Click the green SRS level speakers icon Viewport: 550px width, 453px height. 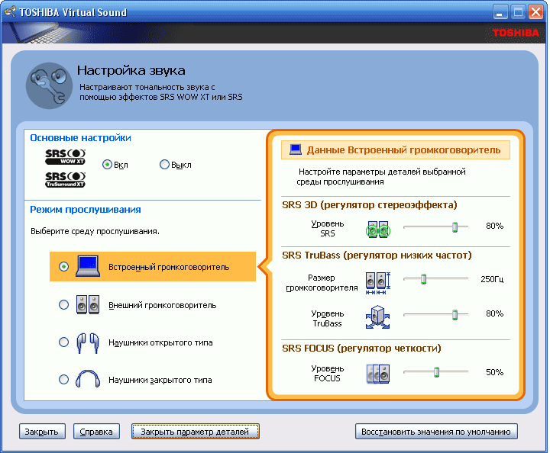tap(378, 230)
